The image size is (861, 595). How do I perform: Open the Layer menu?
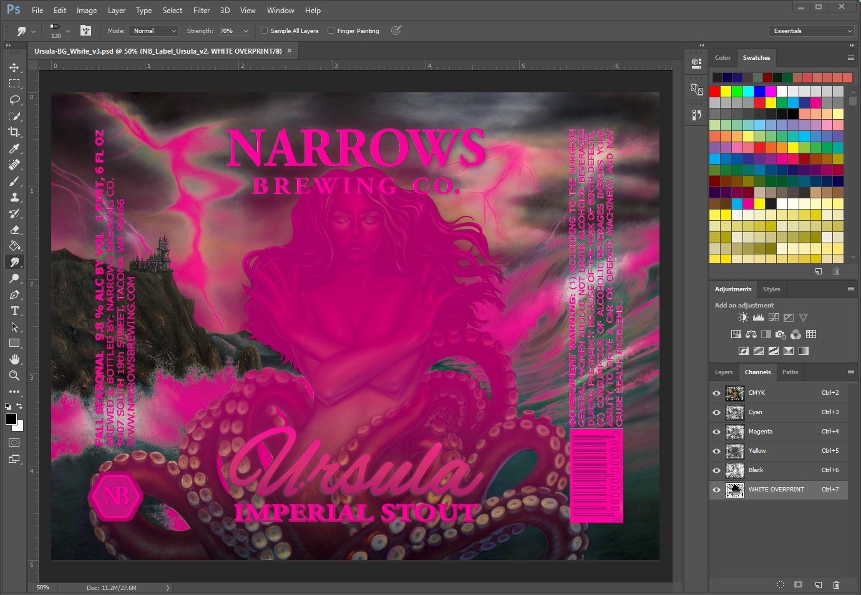coord(117,11)
